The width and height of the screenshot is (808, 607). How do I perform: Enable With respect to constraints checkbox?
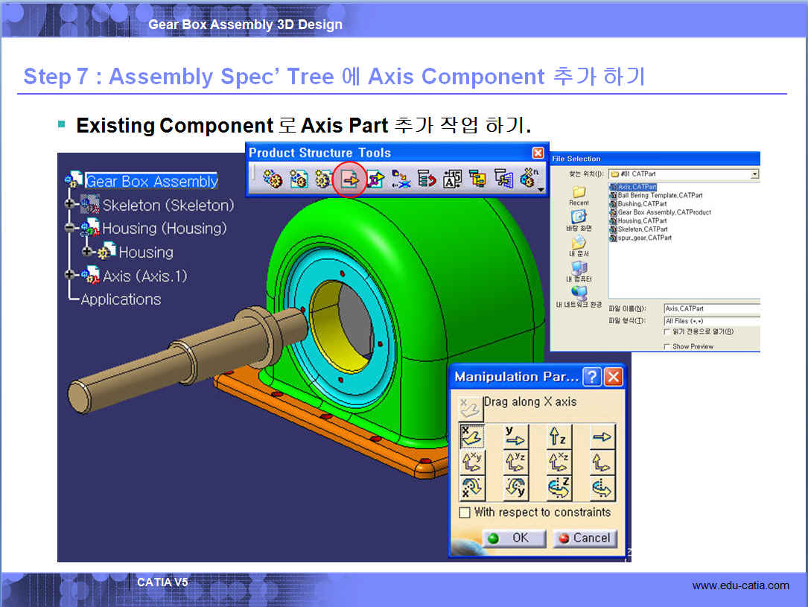pyautogui.click(x=465, y=512)
